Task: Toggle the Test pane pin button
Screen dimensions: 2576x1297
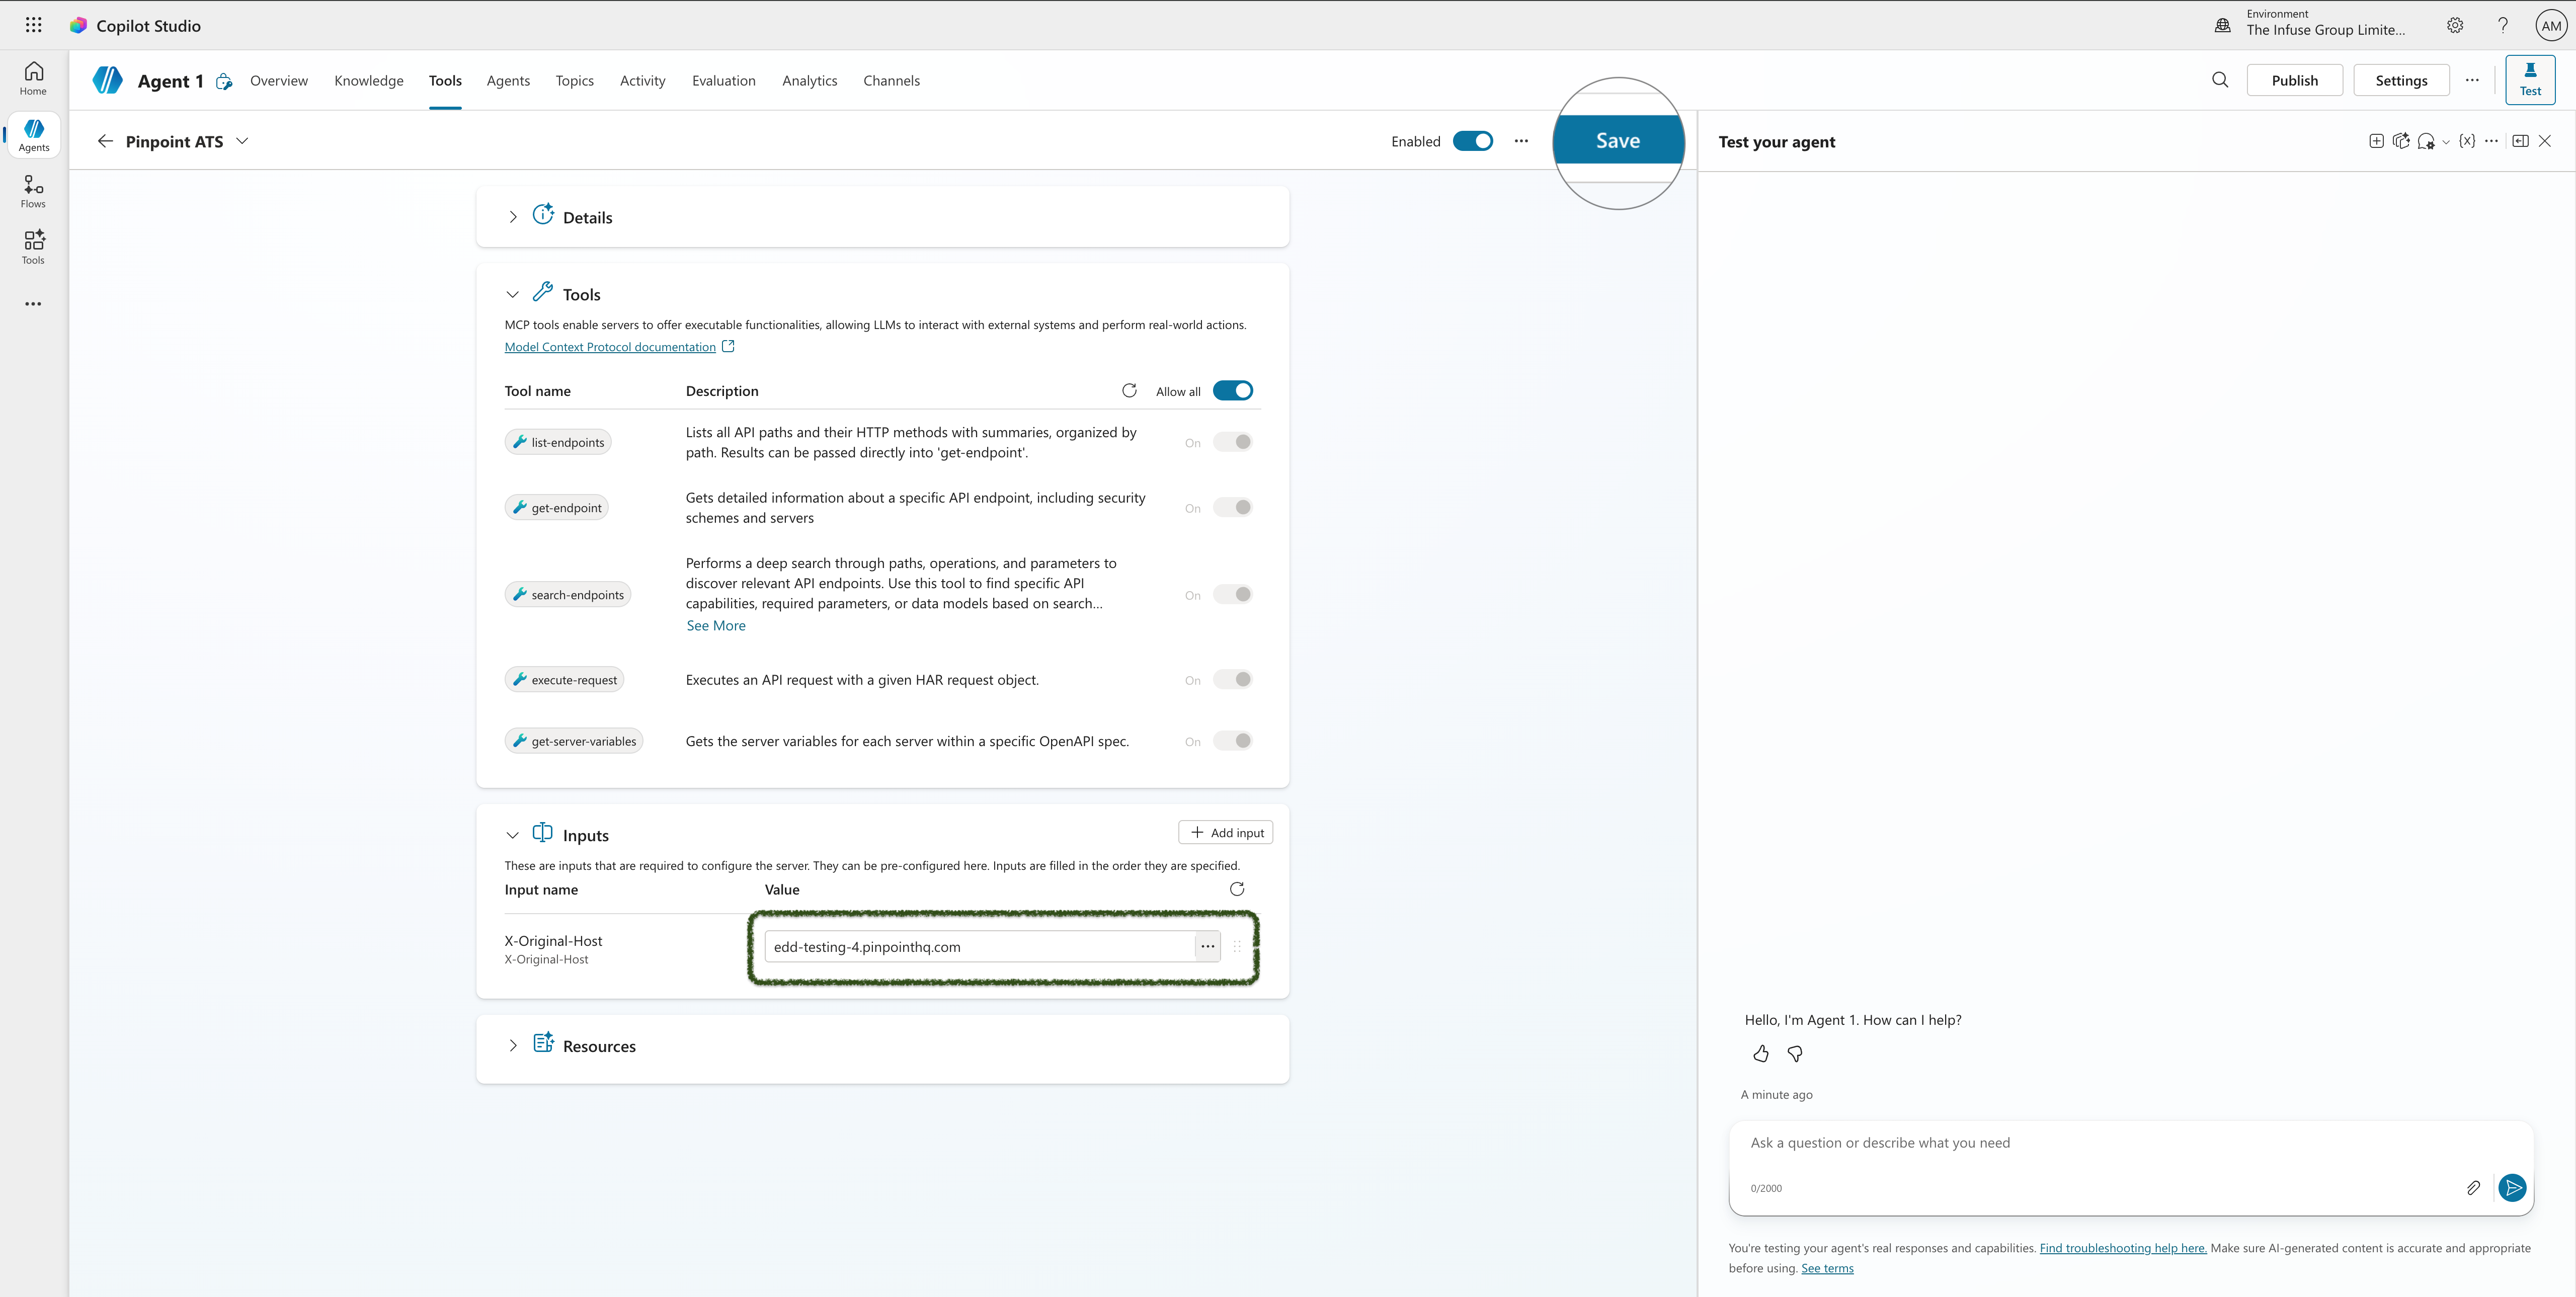Action: [2530, 80]
